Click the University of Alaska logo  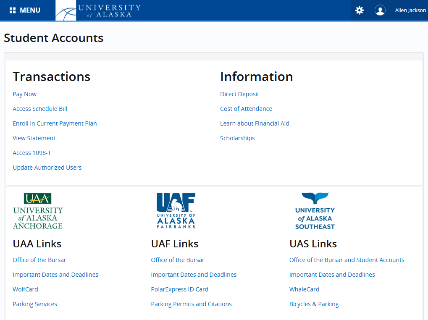99,10
